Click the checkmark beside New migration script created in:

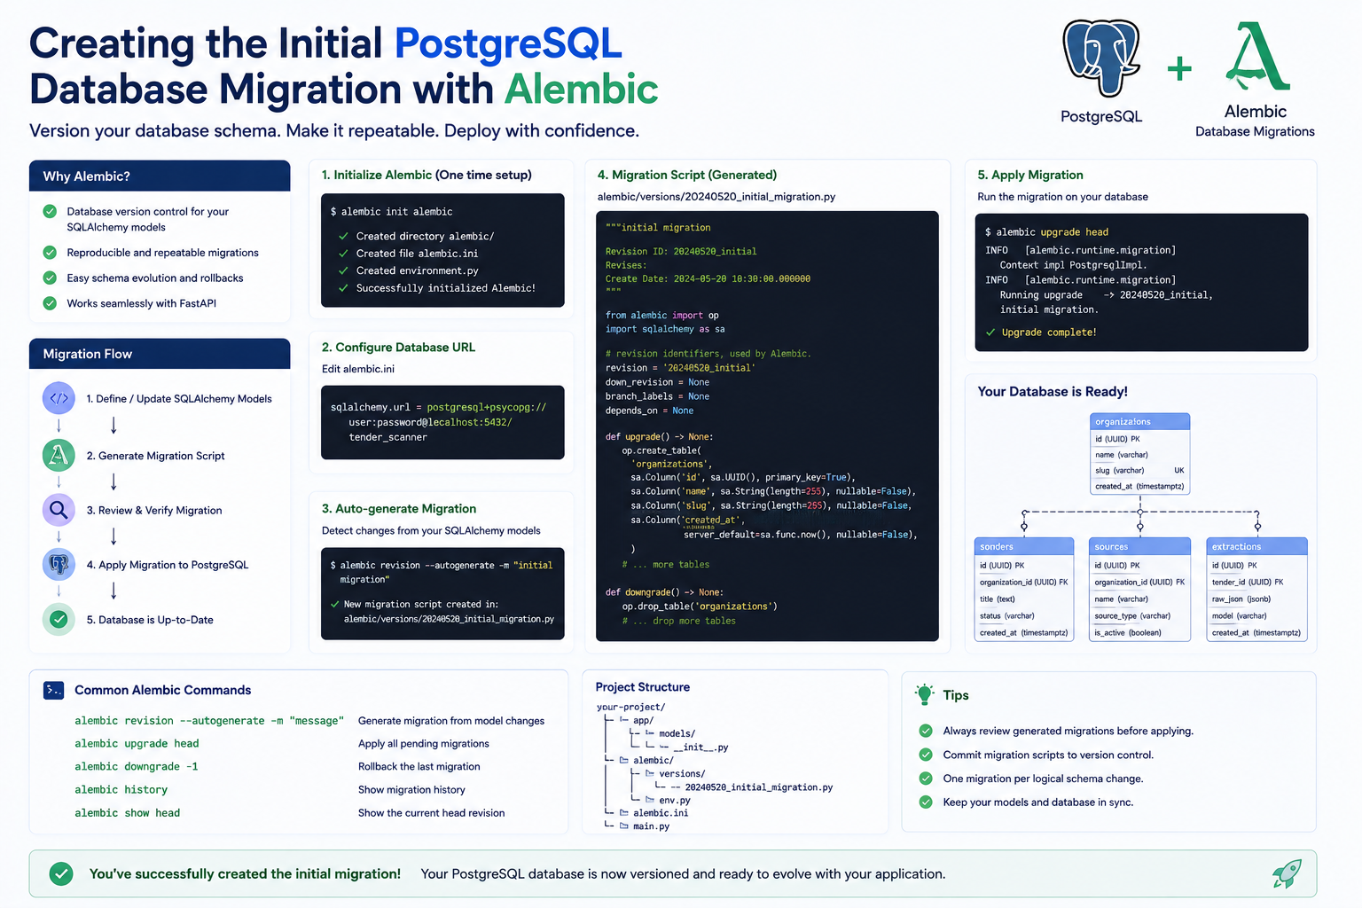(335, 605)
